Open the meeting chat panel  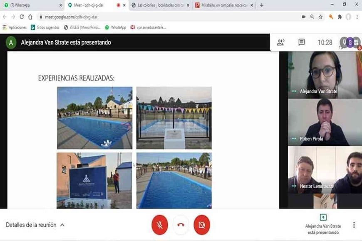[x=302, y=42]
